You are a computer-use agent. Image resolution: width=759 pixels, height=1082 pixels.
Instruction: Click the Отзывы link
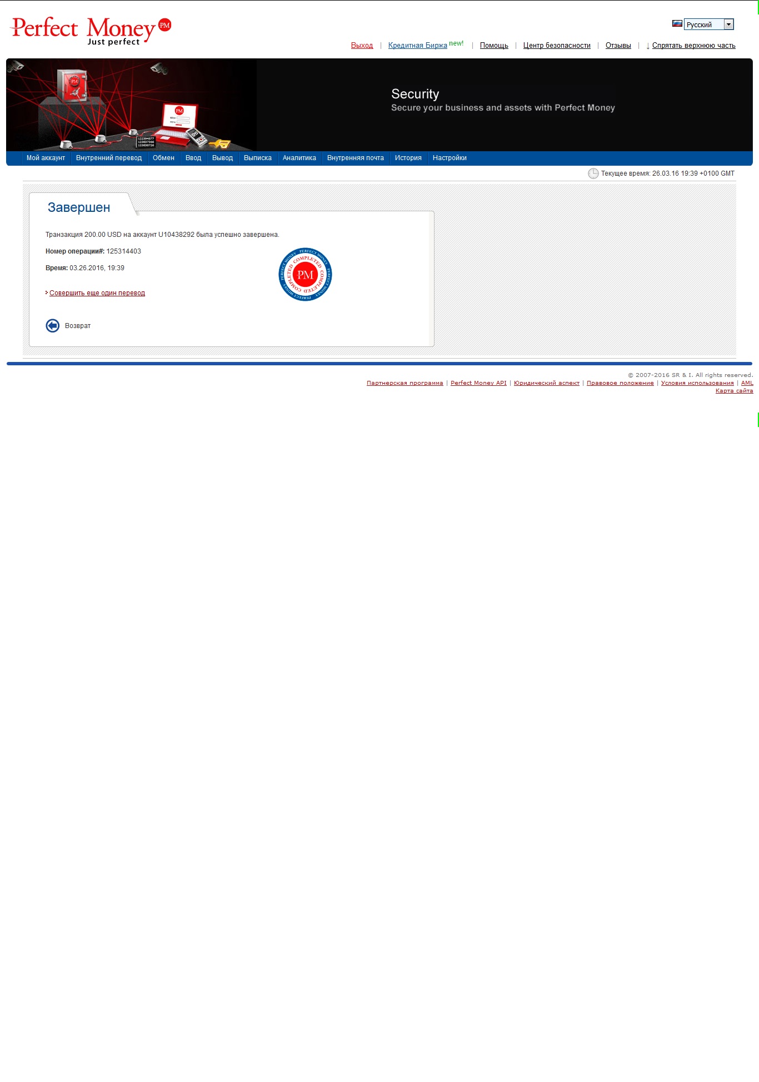pyautogui.click(x=618, y=46)
